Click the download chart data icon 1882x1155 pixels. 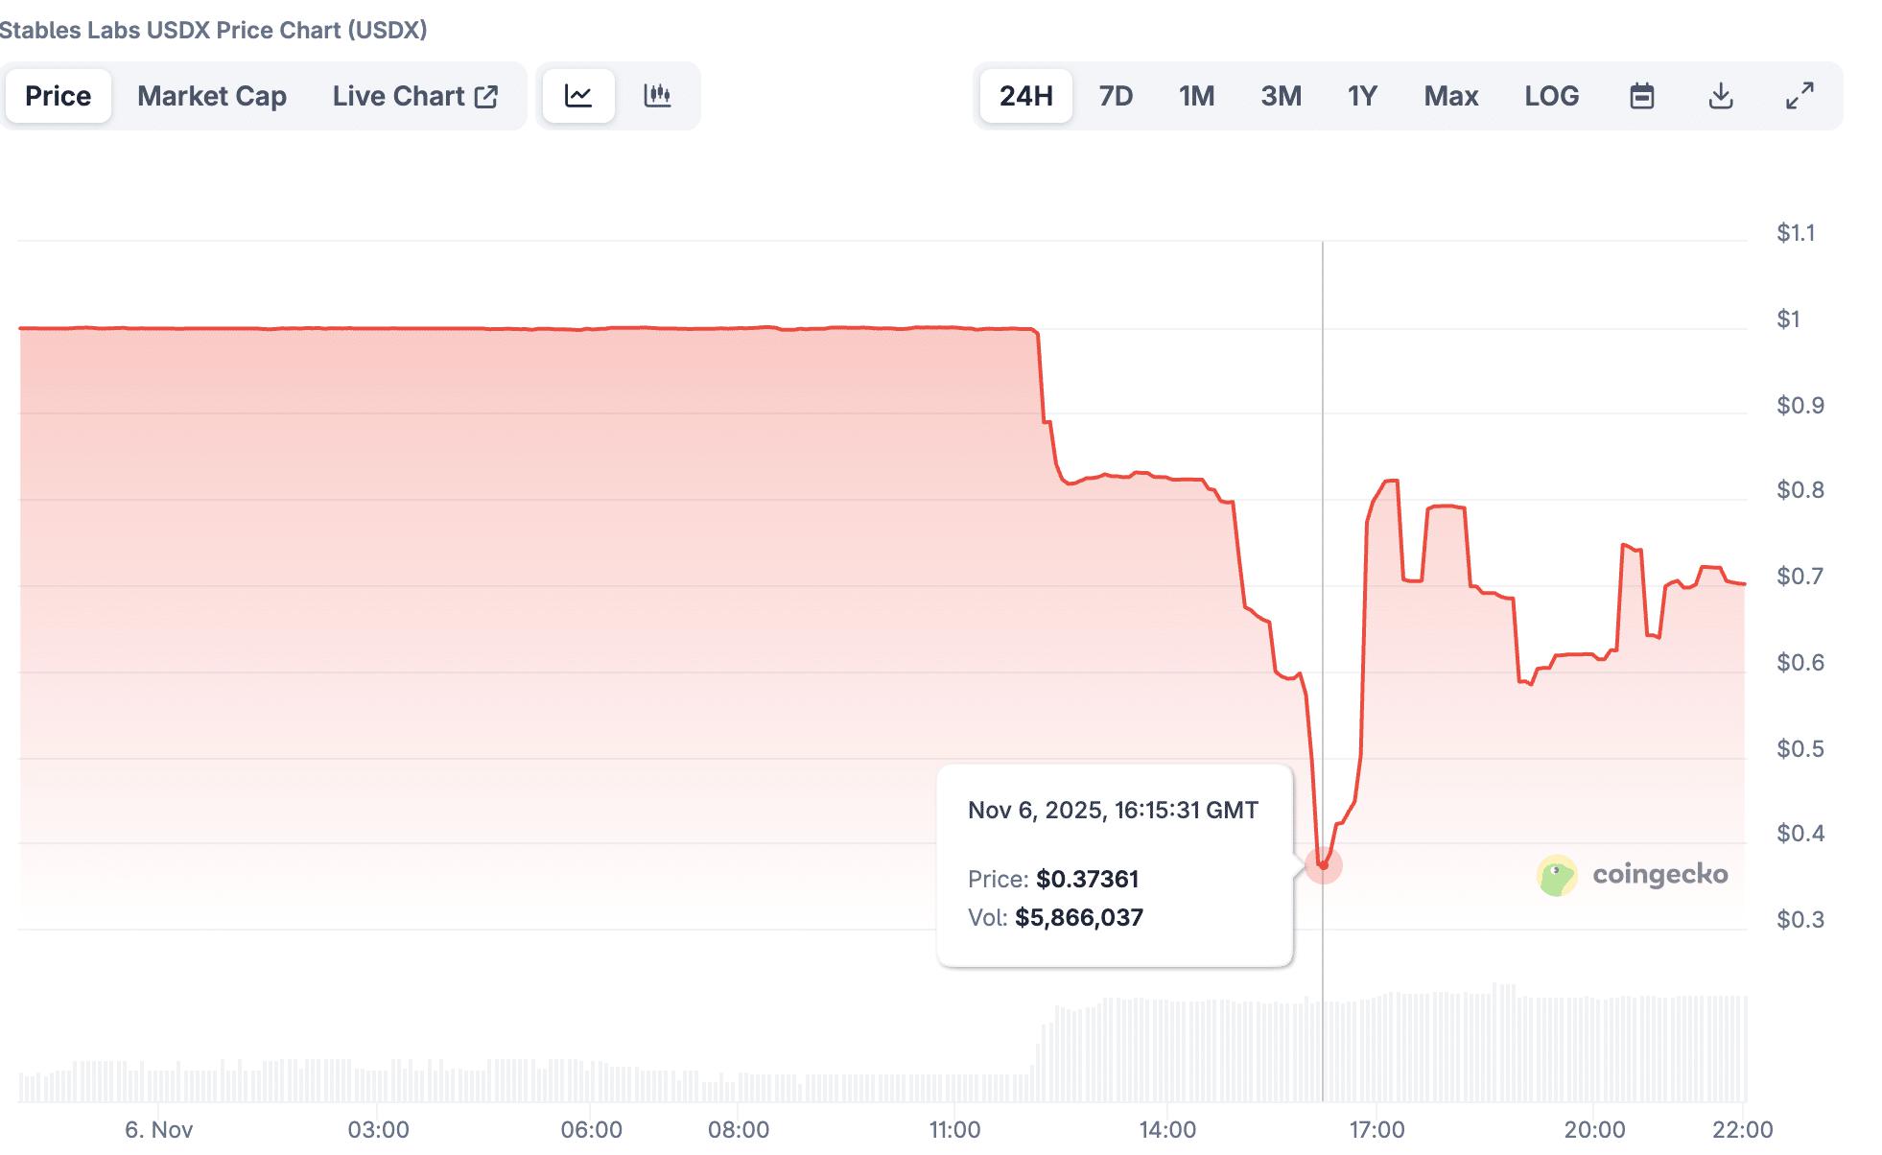(1721, 96)
